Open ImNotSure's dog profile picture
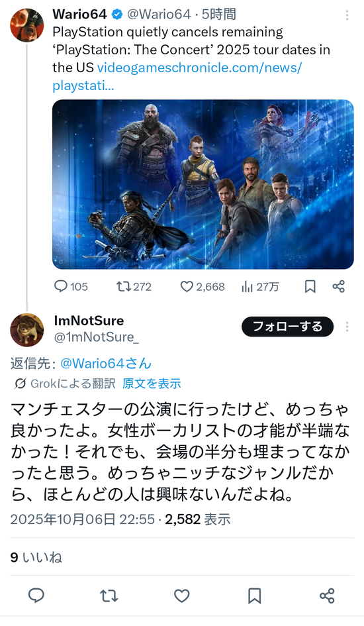364x626 pixels. [26, 330]
